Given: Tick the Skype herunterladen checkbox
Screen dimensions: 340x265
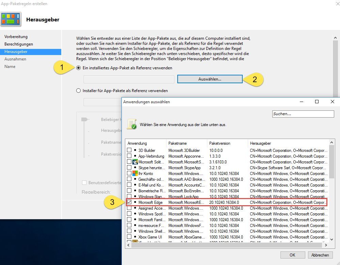Looking at the screenshot, I should (129, 167).
